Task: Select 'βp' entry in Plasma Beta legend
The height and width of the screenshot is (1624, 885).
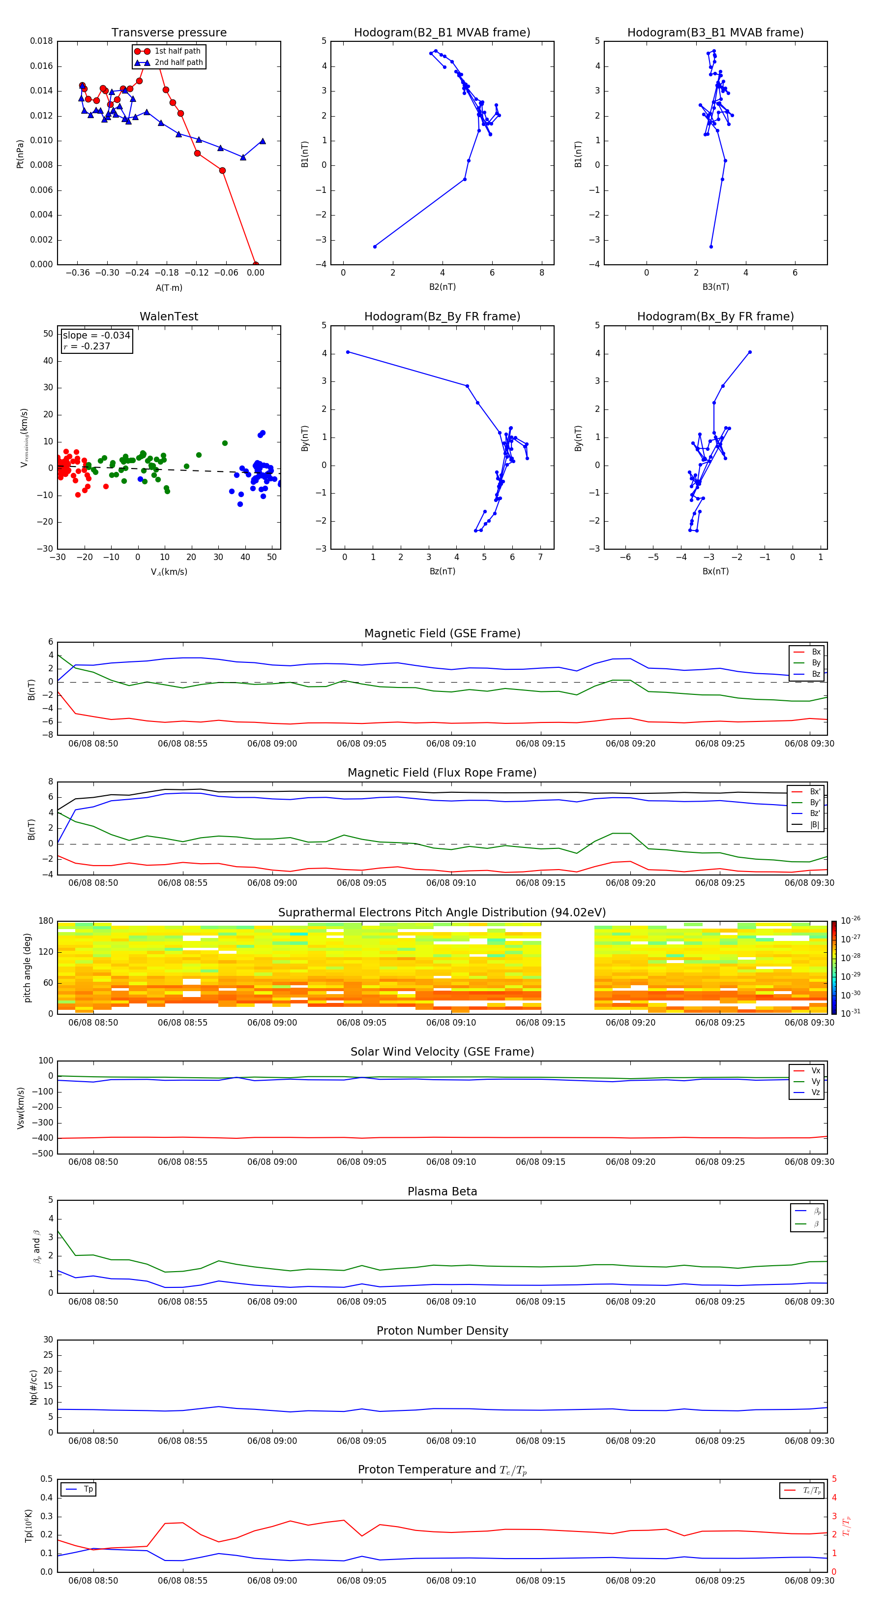Action: pos(807,1211)
